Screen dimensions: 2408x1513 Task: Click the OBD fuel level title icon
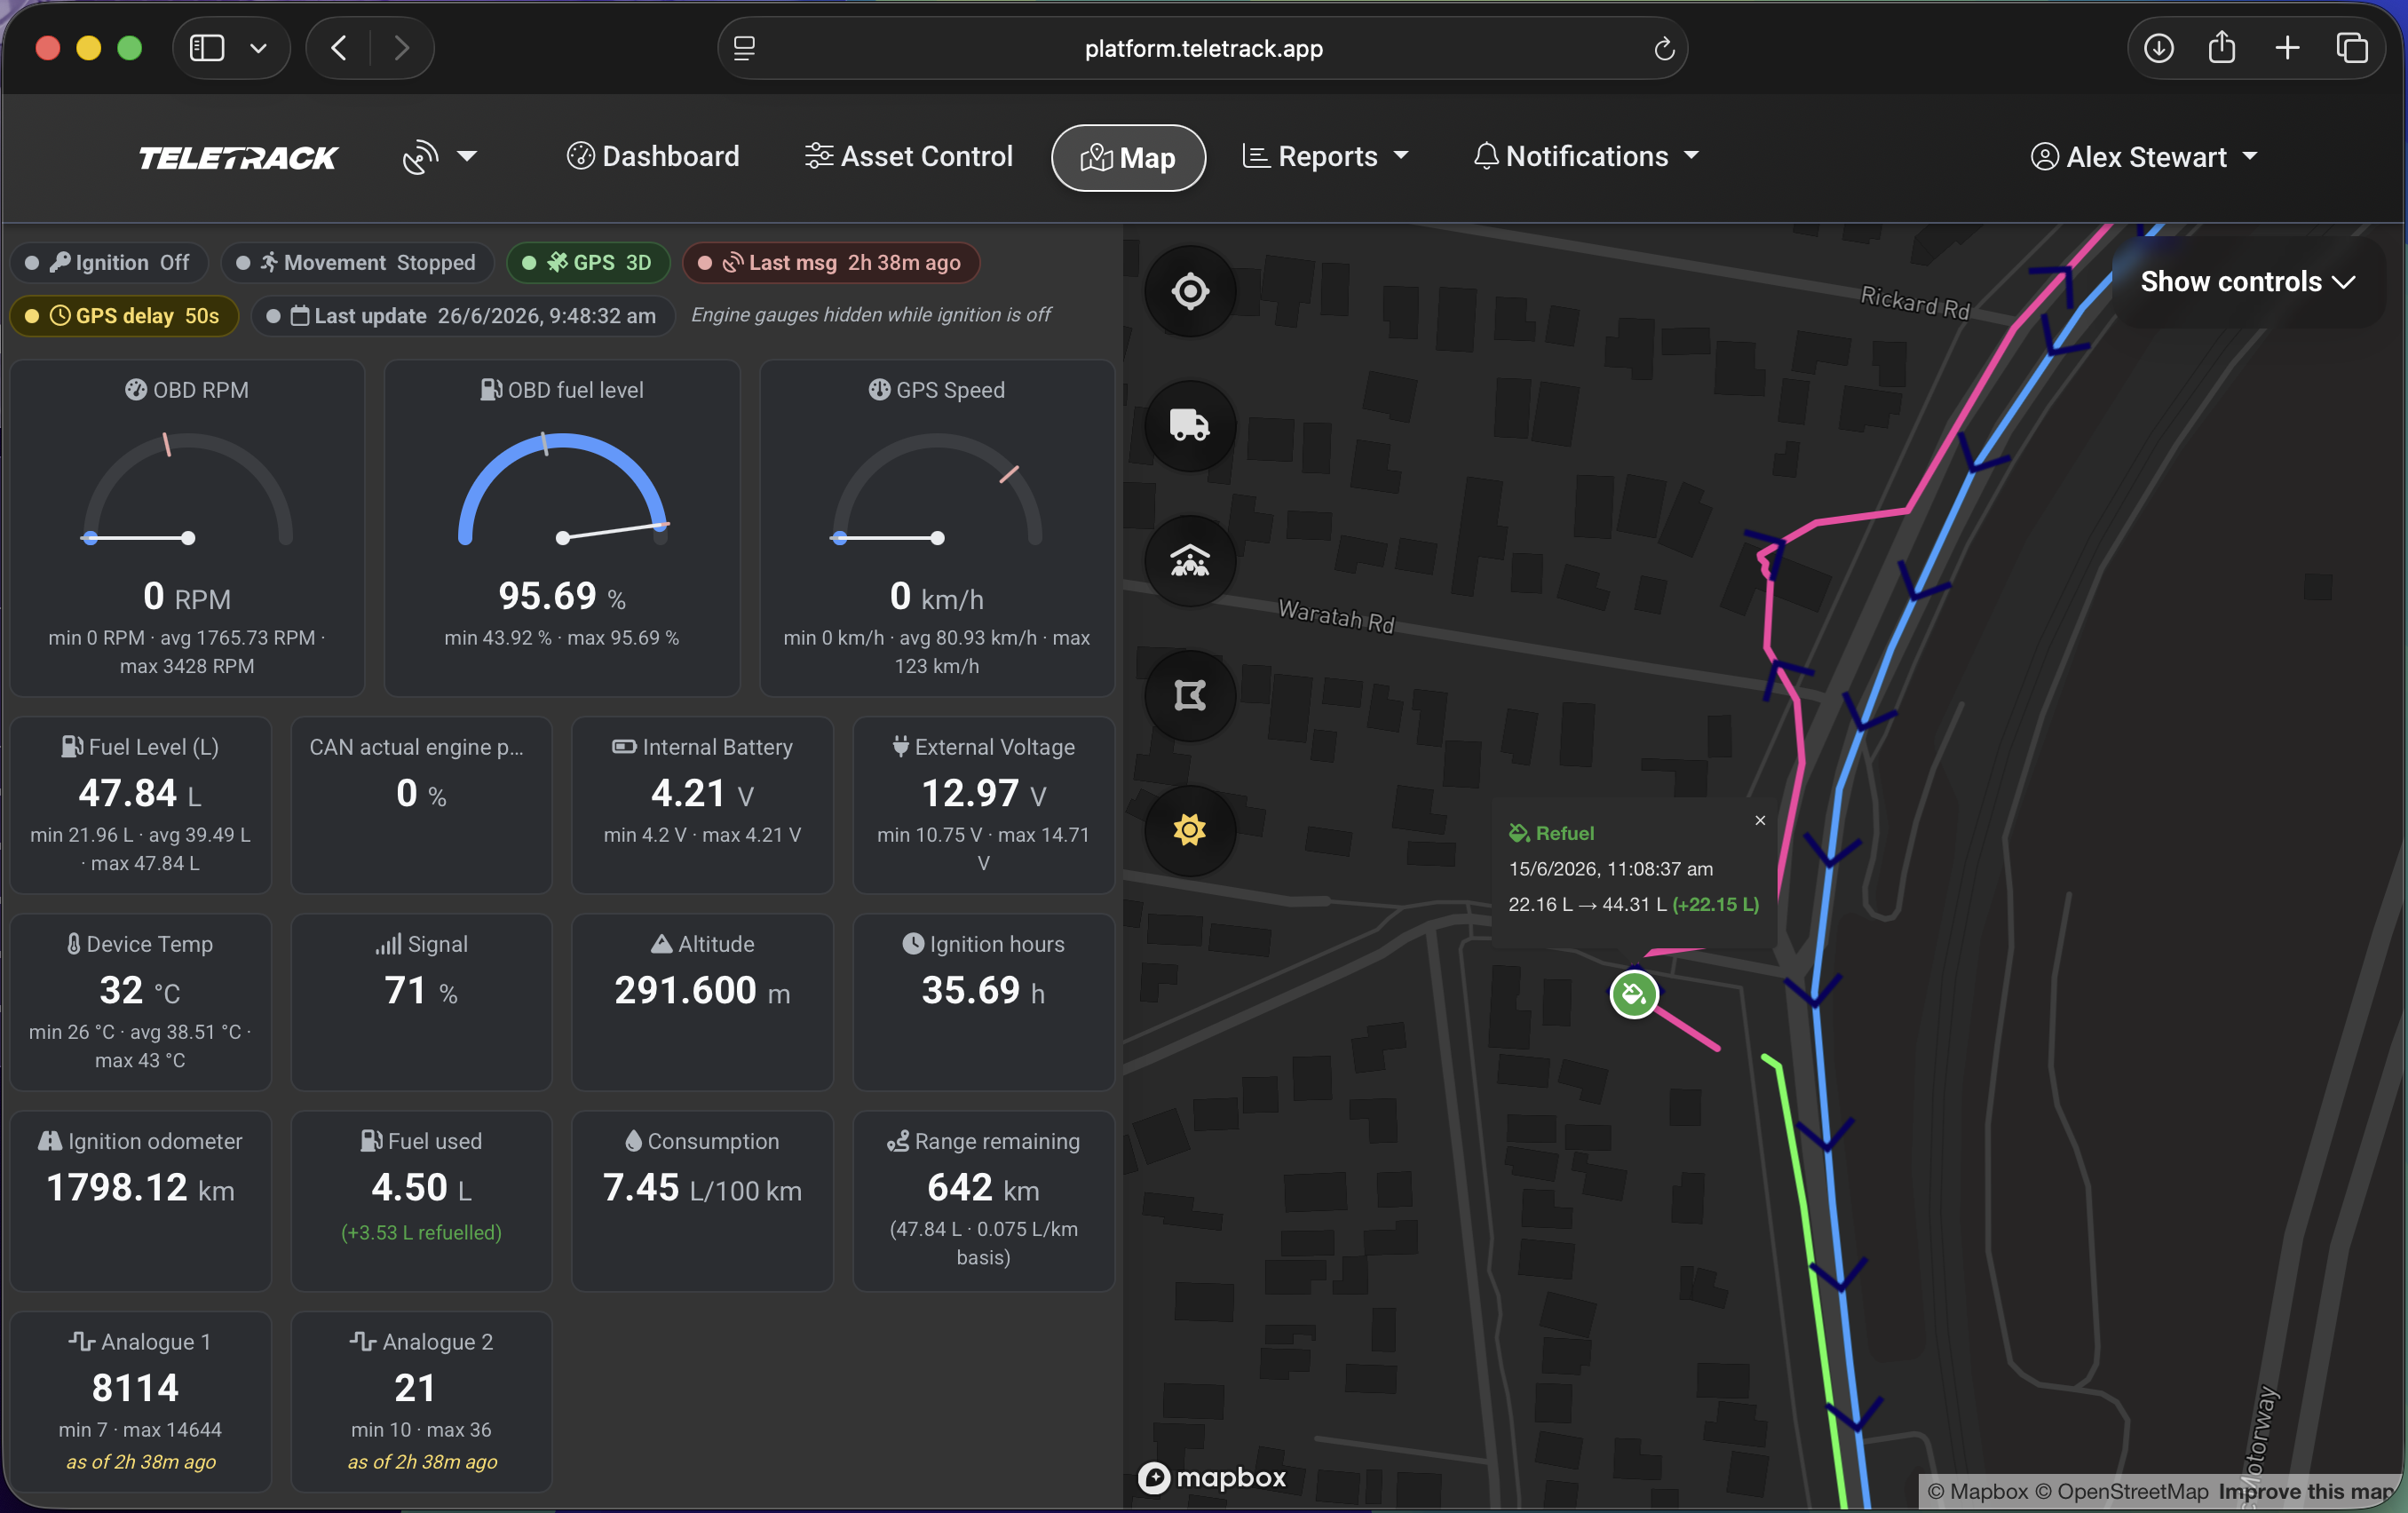point(491,390)
